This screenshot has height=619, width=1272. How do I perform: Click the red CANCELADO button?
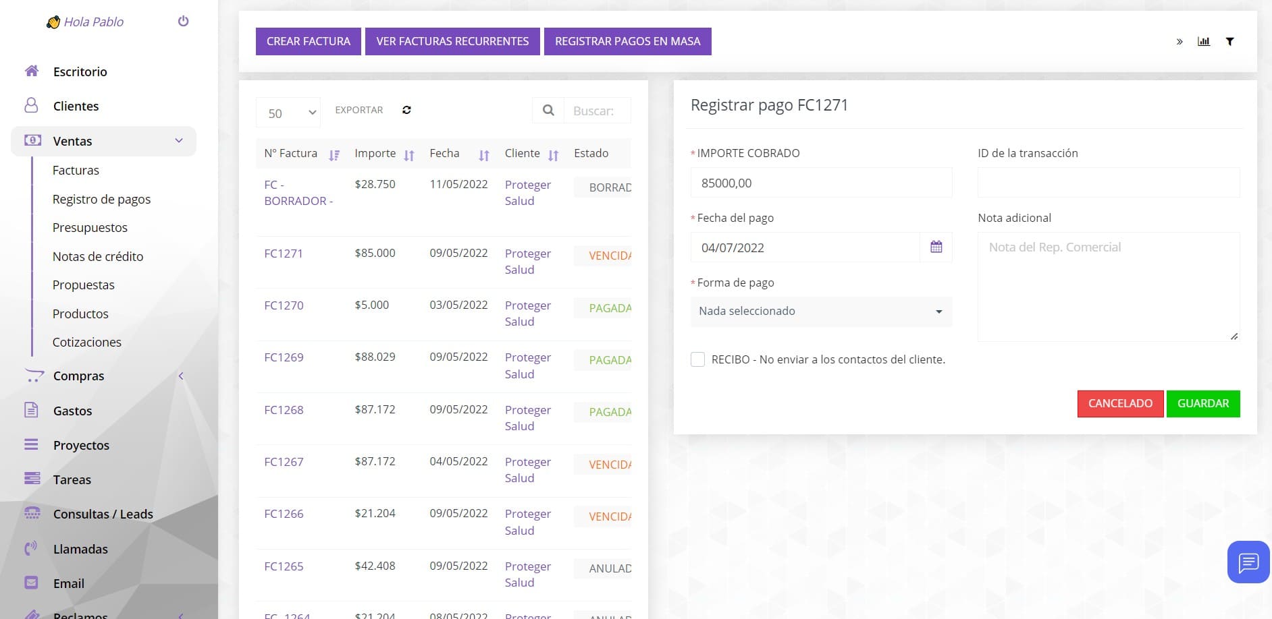coord(1121,403)
